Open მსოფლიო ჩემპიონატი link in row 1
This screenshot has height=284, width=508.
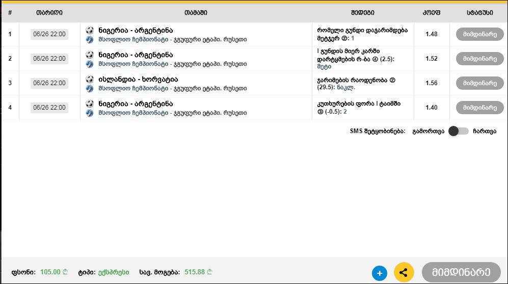pos(133,40)
